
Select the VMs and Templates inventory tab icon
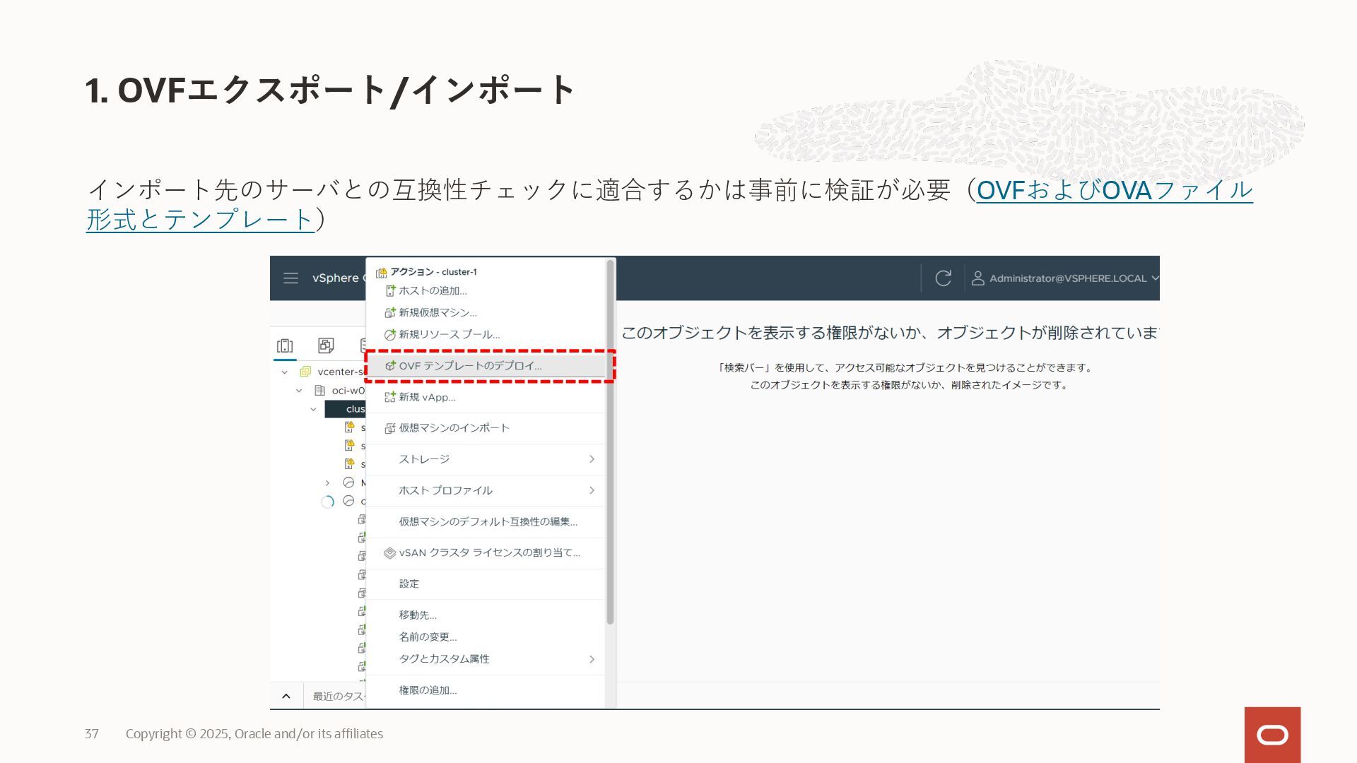(x=326, y=345)
